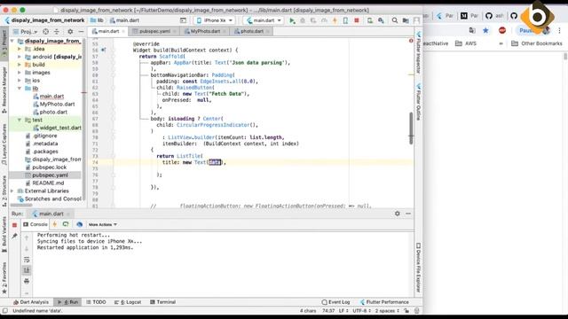Viewport: 568px width, 319px height.
Task: Expand the android folder in project tree
Action: [x=20, y=57]
